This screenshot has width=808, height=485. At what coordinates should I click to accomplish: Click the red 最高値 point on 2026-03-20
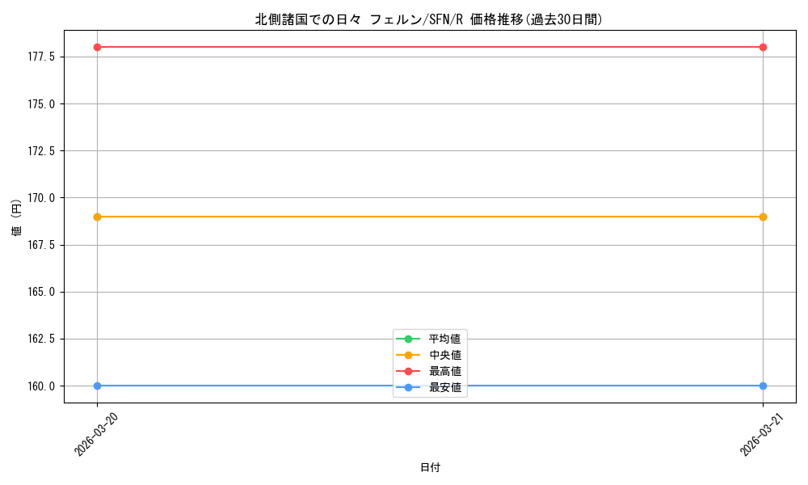(97, 47)
